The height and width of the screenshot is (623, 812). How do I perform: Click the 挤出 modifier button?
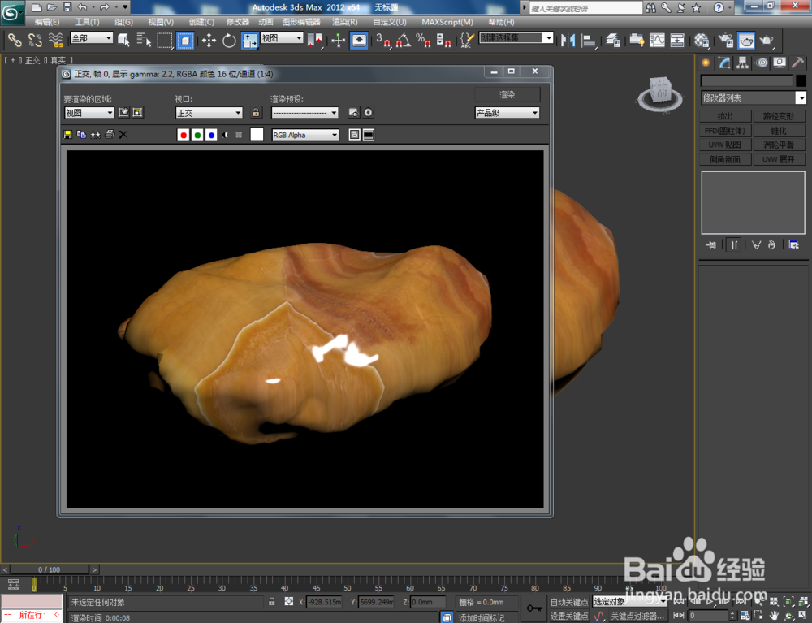(725, 116)
